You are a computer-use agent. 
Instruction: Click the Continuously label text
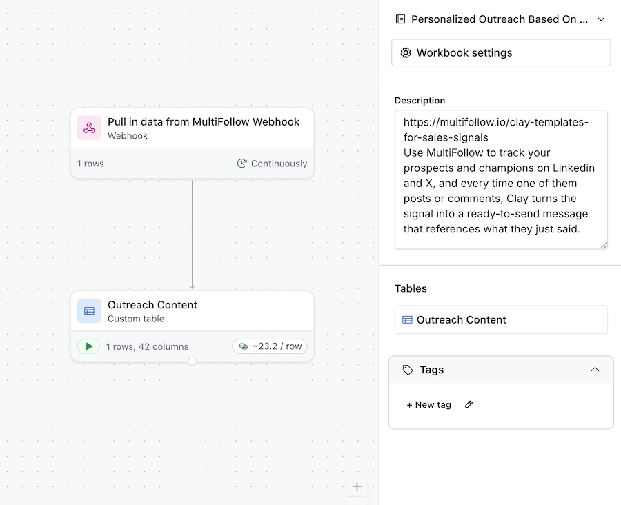pos(279,164)
